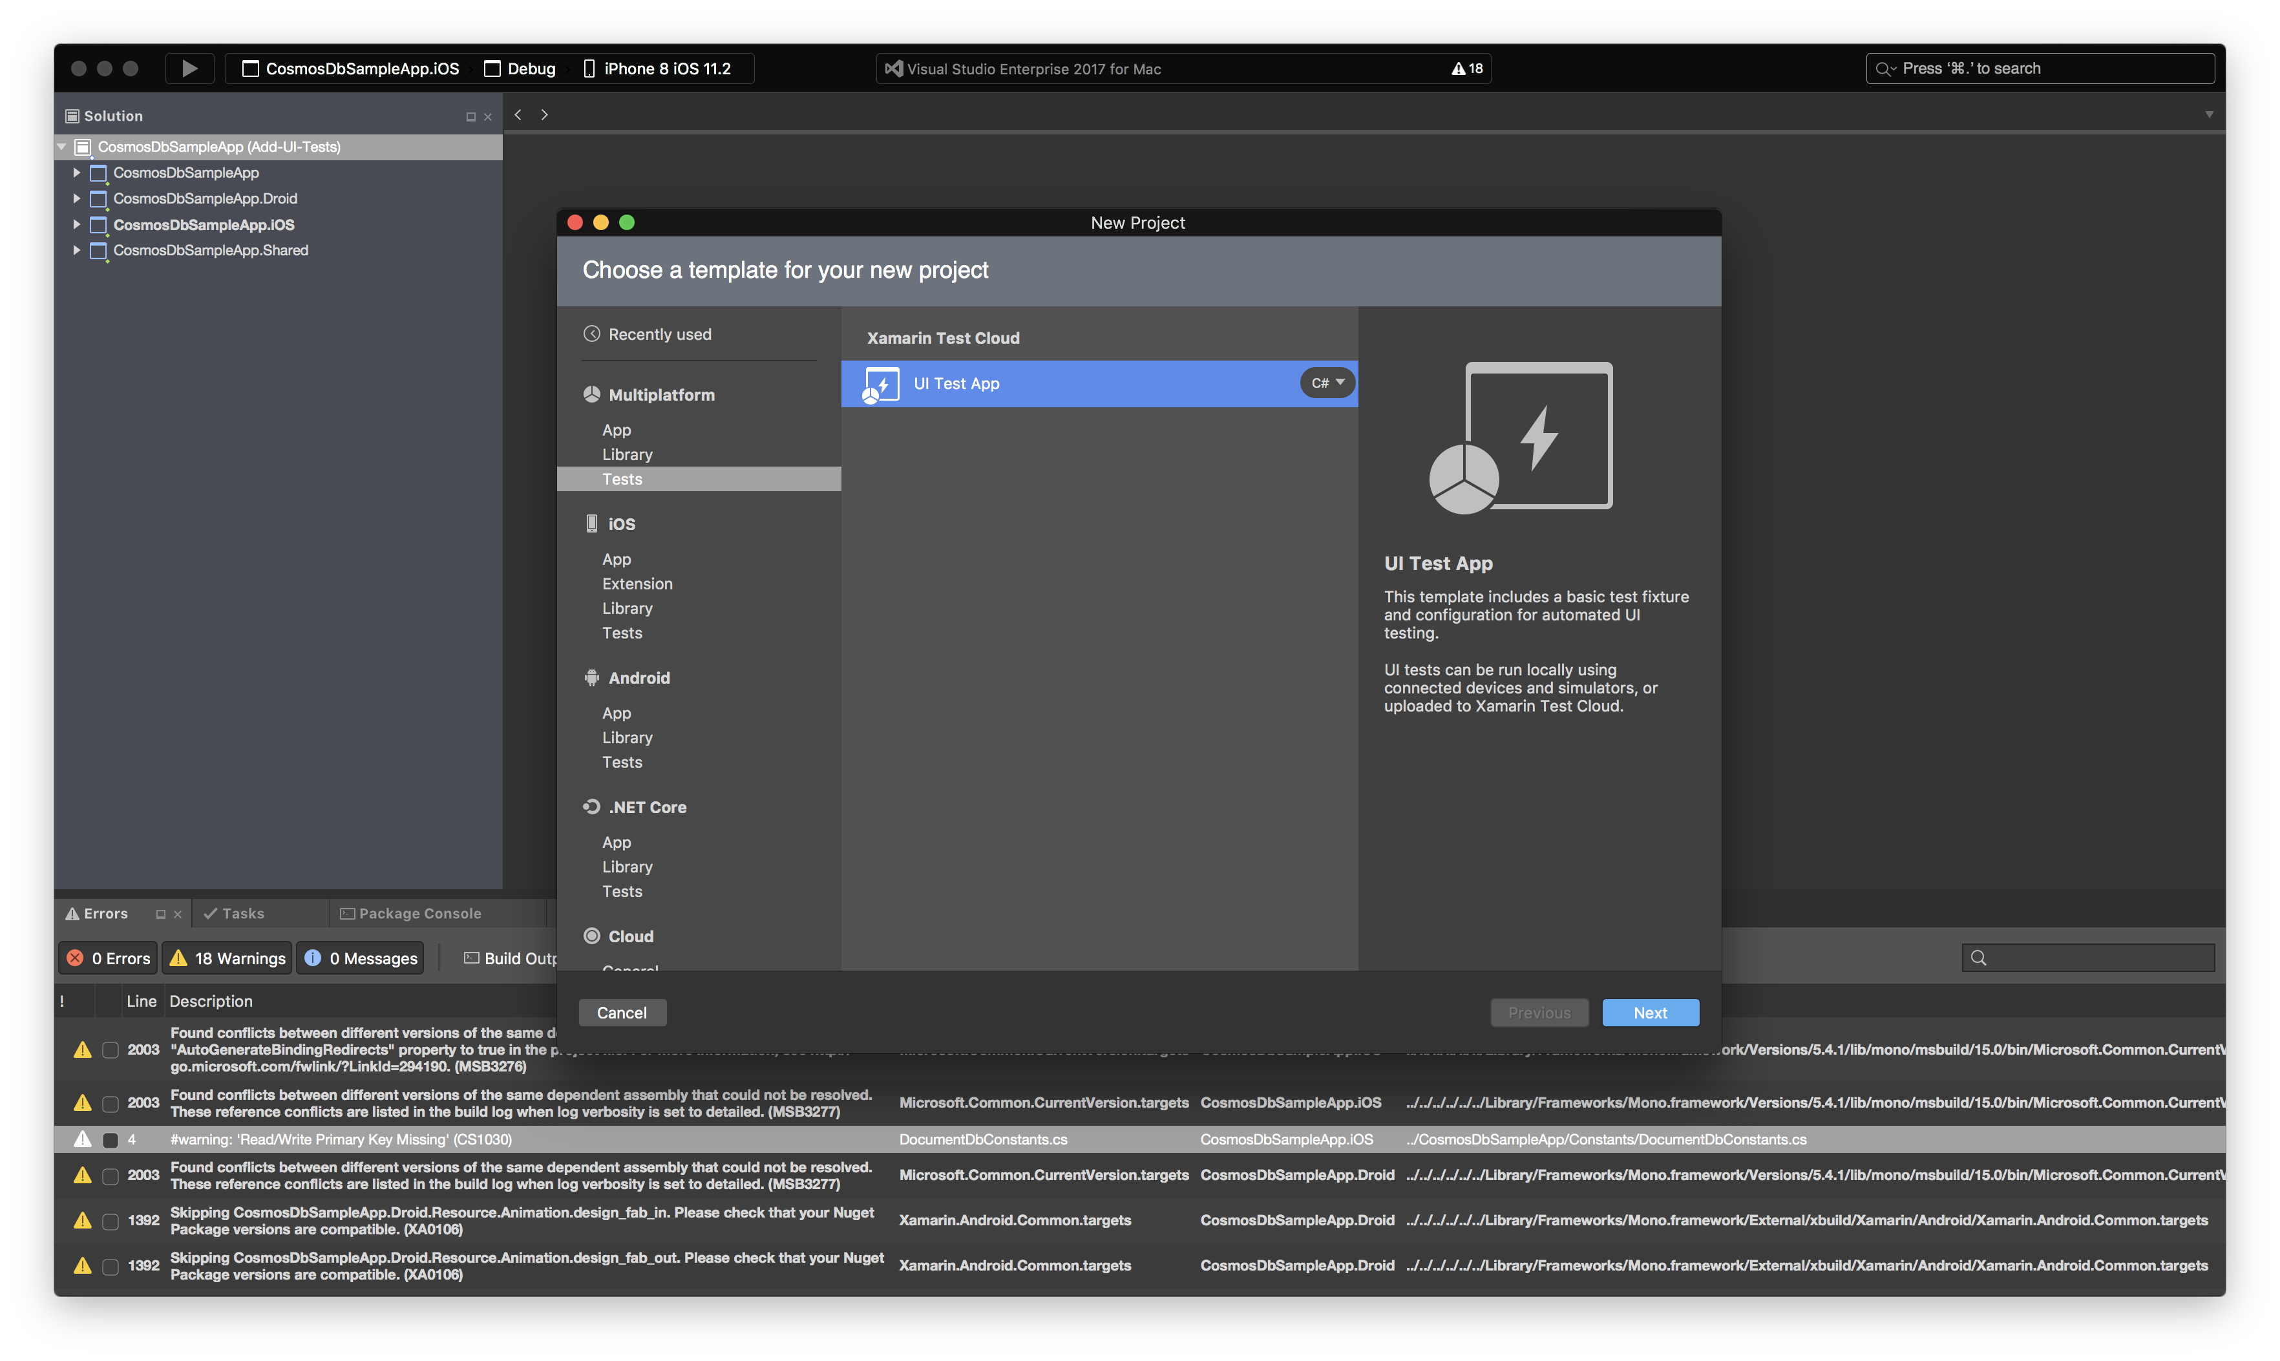Select Tests under the iOS category
2280x1361 pixels.
coord(622,633)
